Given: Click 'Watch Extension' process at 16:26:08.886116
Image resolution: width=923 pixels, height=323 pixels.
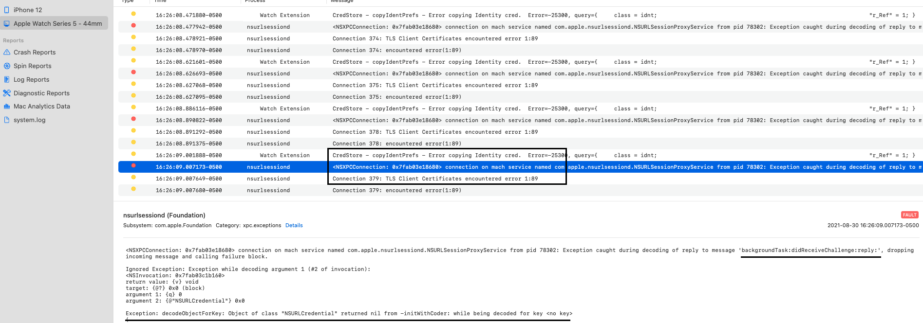Looking at the screenshot, I should [x=285, y=108].
